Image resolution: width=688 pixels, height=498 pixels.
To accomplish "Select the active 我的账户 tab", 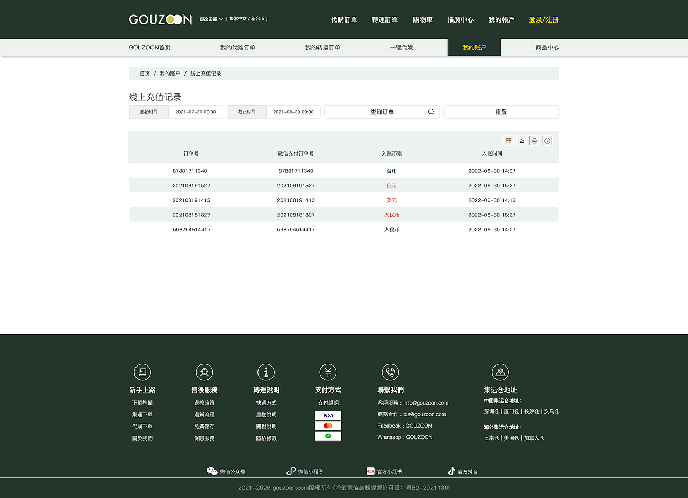I will (x=474, y=47).
